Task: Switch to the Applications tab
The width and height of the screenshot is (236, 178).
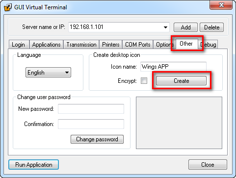Action: tap(46, 45)
